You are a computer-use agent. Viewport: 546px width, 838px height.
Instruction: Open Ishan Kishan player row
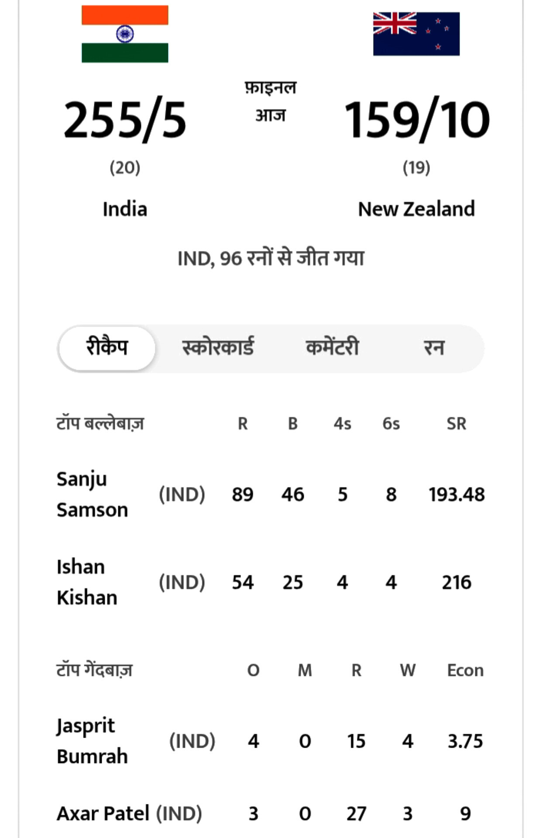coord(87,582)
